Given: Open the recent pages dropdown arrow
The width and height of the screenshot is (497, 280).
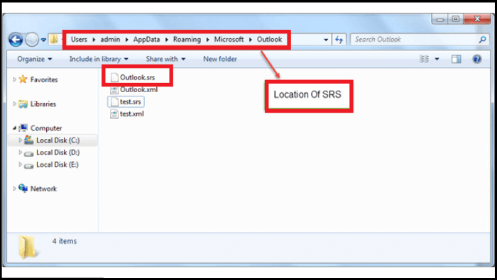Looking at the screenshot, I should pos(43,40).
